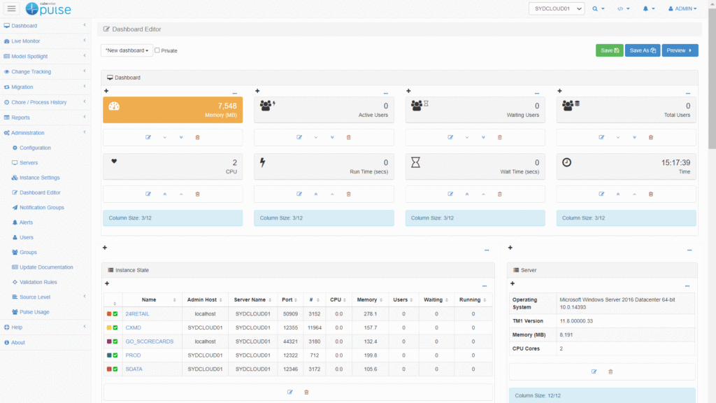The image size is (716, 403).
Task: Click the yellow color swatch for CXMD
Action: [109, 327]
